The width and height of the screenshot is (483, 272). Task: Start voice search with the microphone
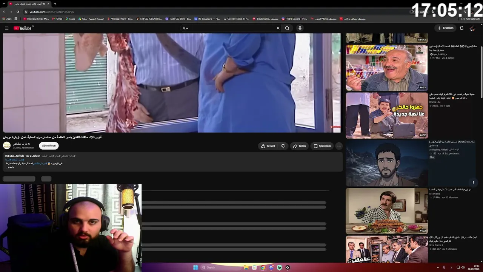pyautogui.click(x=300, y=28)
